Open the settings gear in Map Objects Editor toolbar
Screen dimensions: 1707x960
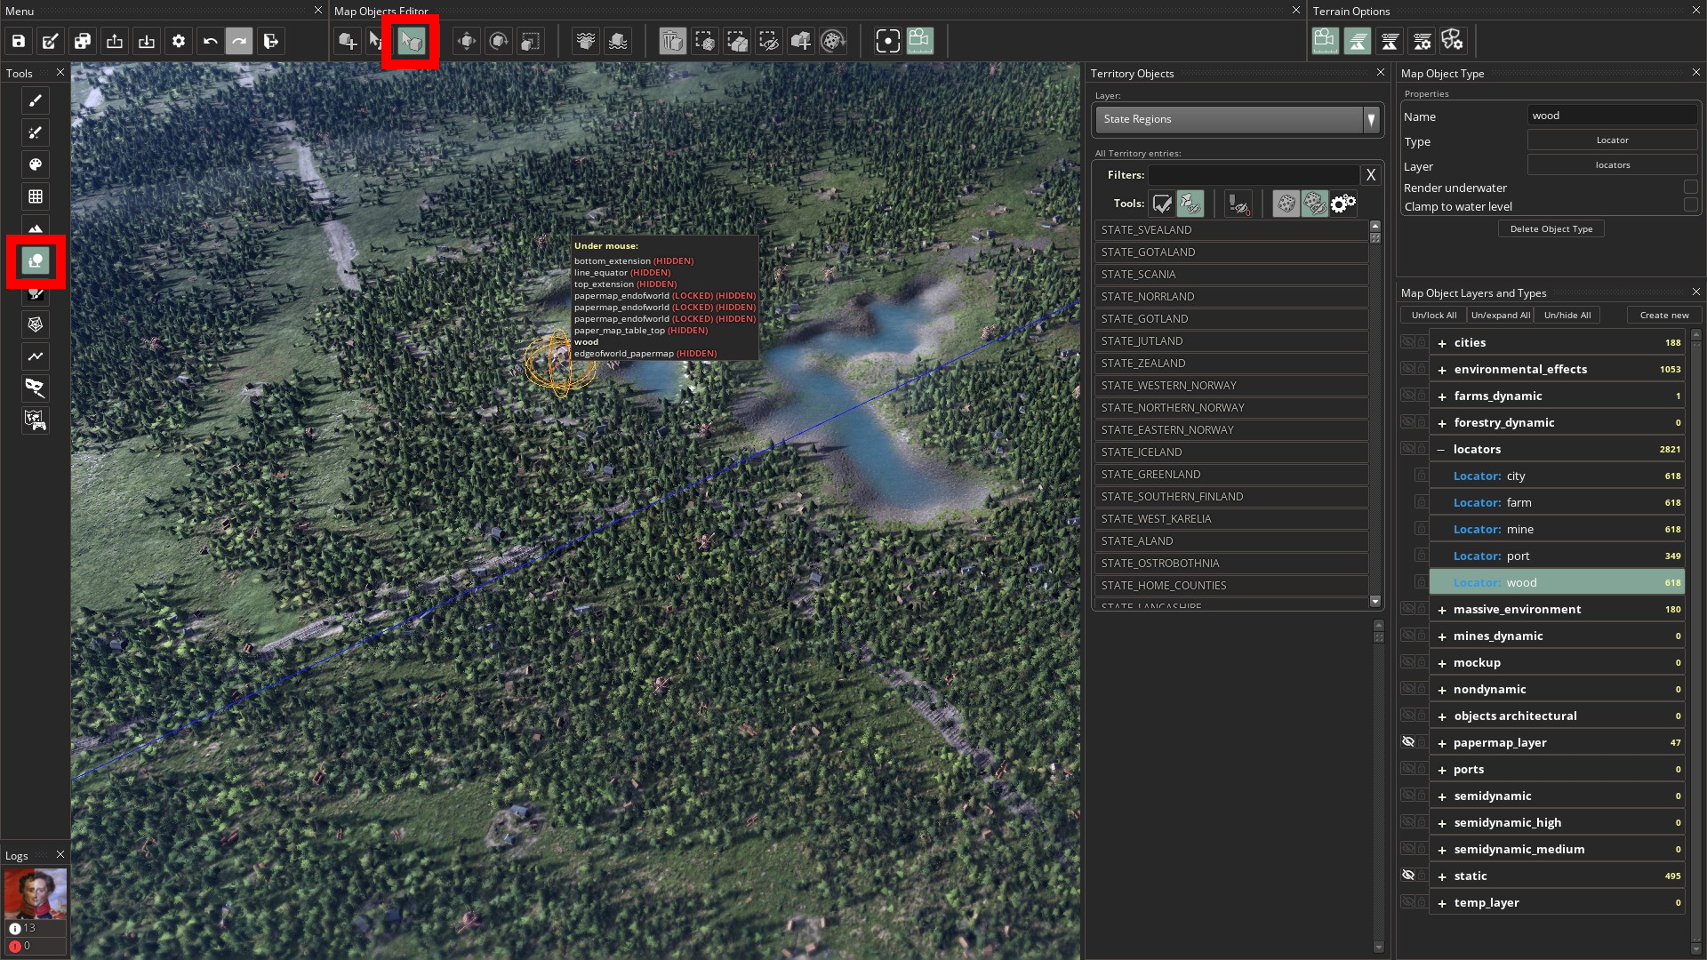click(178, 41)
